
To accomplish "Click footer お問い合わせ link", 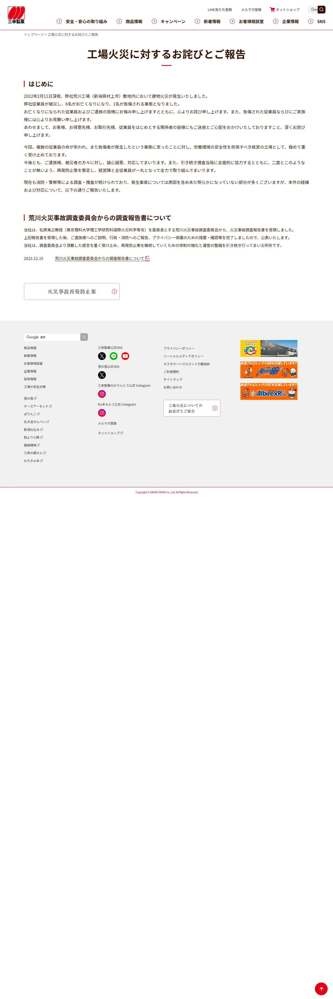I will pos(172,387).
